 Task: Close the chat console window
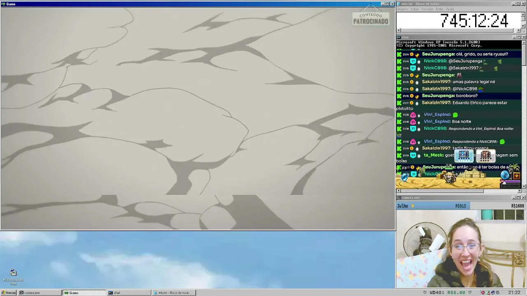tap(524, 37)
